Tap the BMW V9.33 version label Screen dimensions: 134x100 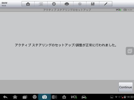(4, 4)
